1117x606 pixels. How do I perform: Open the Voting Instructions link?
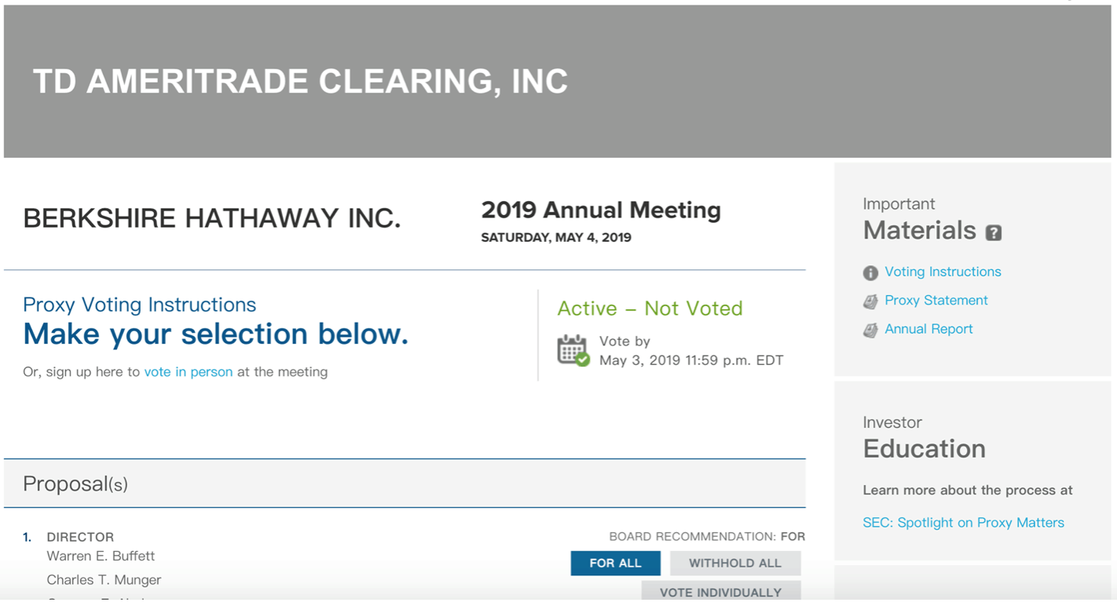(943, 272)
